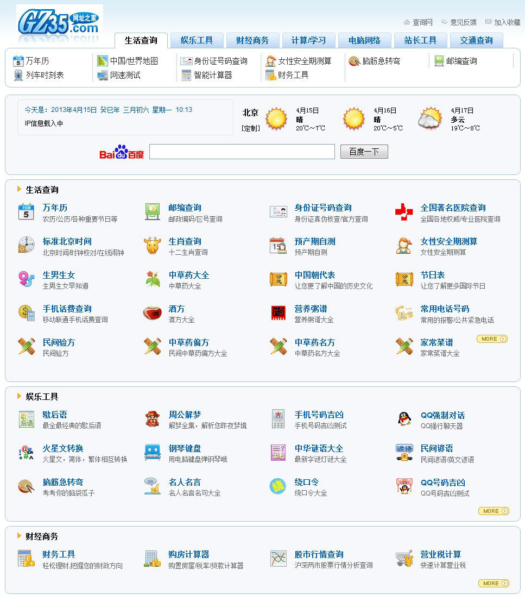525x595 pixels.
Task: Switch to the 交通查询 tab
Action: pos(477,40)
